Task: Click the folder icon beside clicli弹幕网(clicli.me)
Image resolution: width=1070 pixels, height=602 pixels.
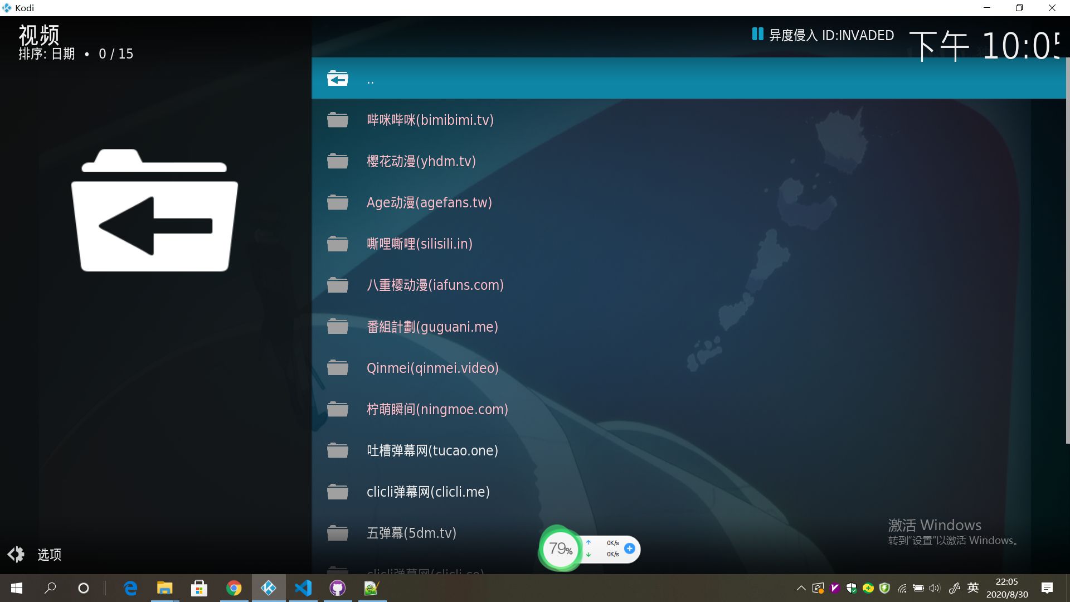Action: click(338, 492)
